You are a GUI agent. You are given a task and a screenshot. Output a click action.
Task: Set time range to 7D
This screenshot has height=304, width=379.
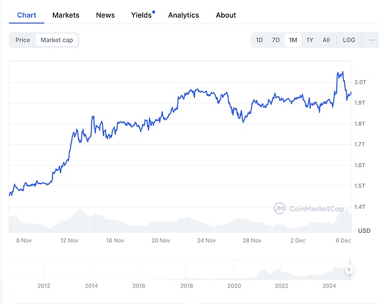[x=276, y=40]
